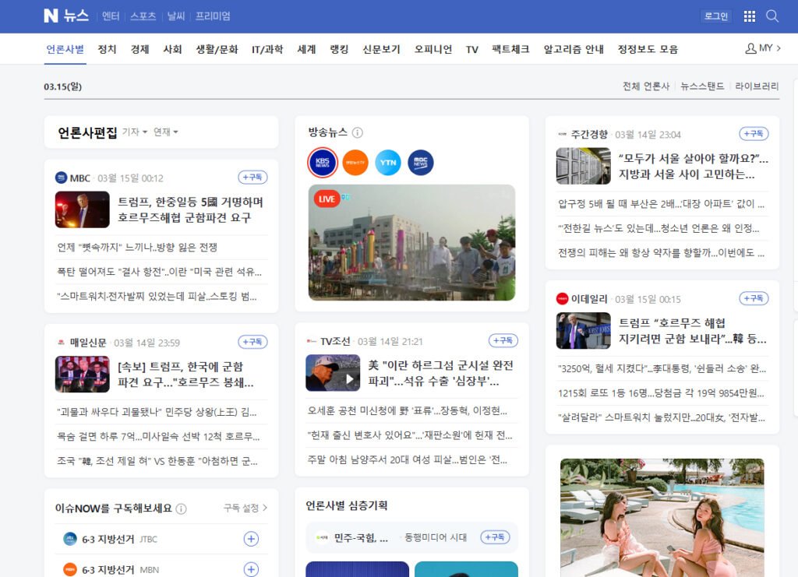Toggle subscription for MBC with 구독 button

coord(252,178)
